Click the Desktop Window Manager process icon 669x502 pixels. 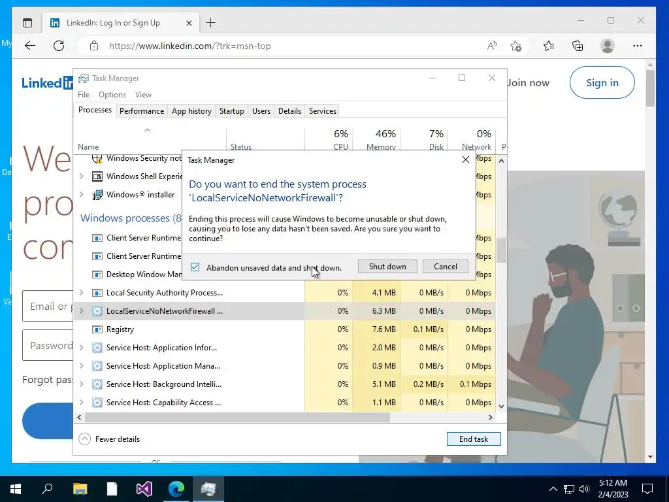(97, 275)
